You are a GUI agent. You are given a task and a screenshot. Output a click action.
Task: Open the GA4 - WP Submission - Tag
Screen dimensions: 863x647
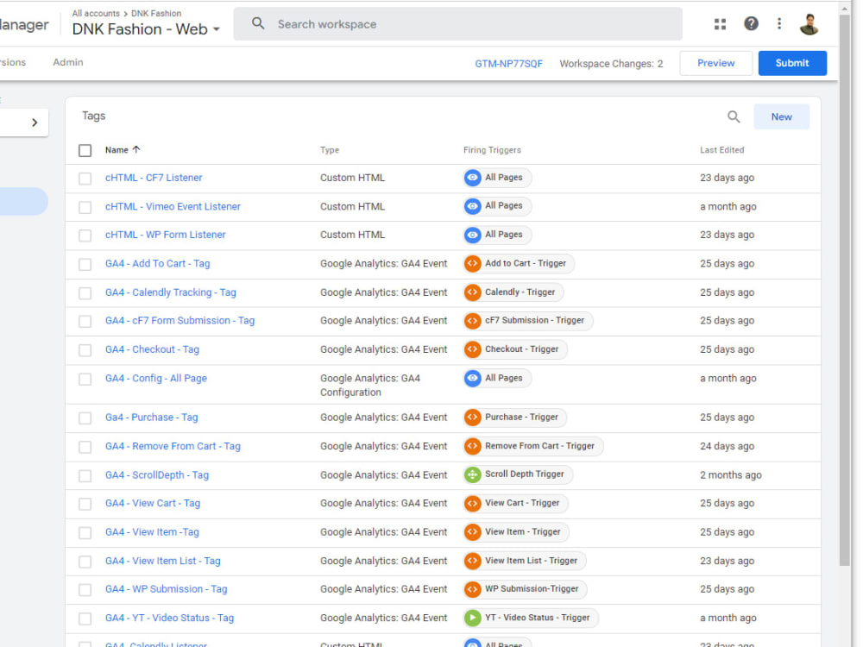point(167,588)
